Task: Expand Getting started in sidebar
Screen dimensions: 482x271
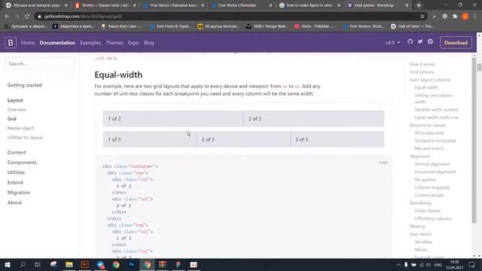Action: point(25,85)
